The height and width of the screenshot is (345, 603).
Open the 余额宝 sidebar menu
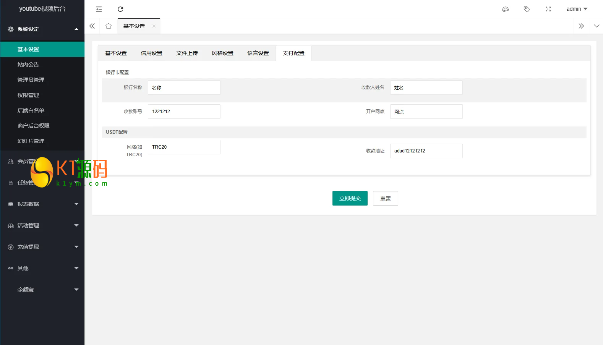click(x=42, y=290)
